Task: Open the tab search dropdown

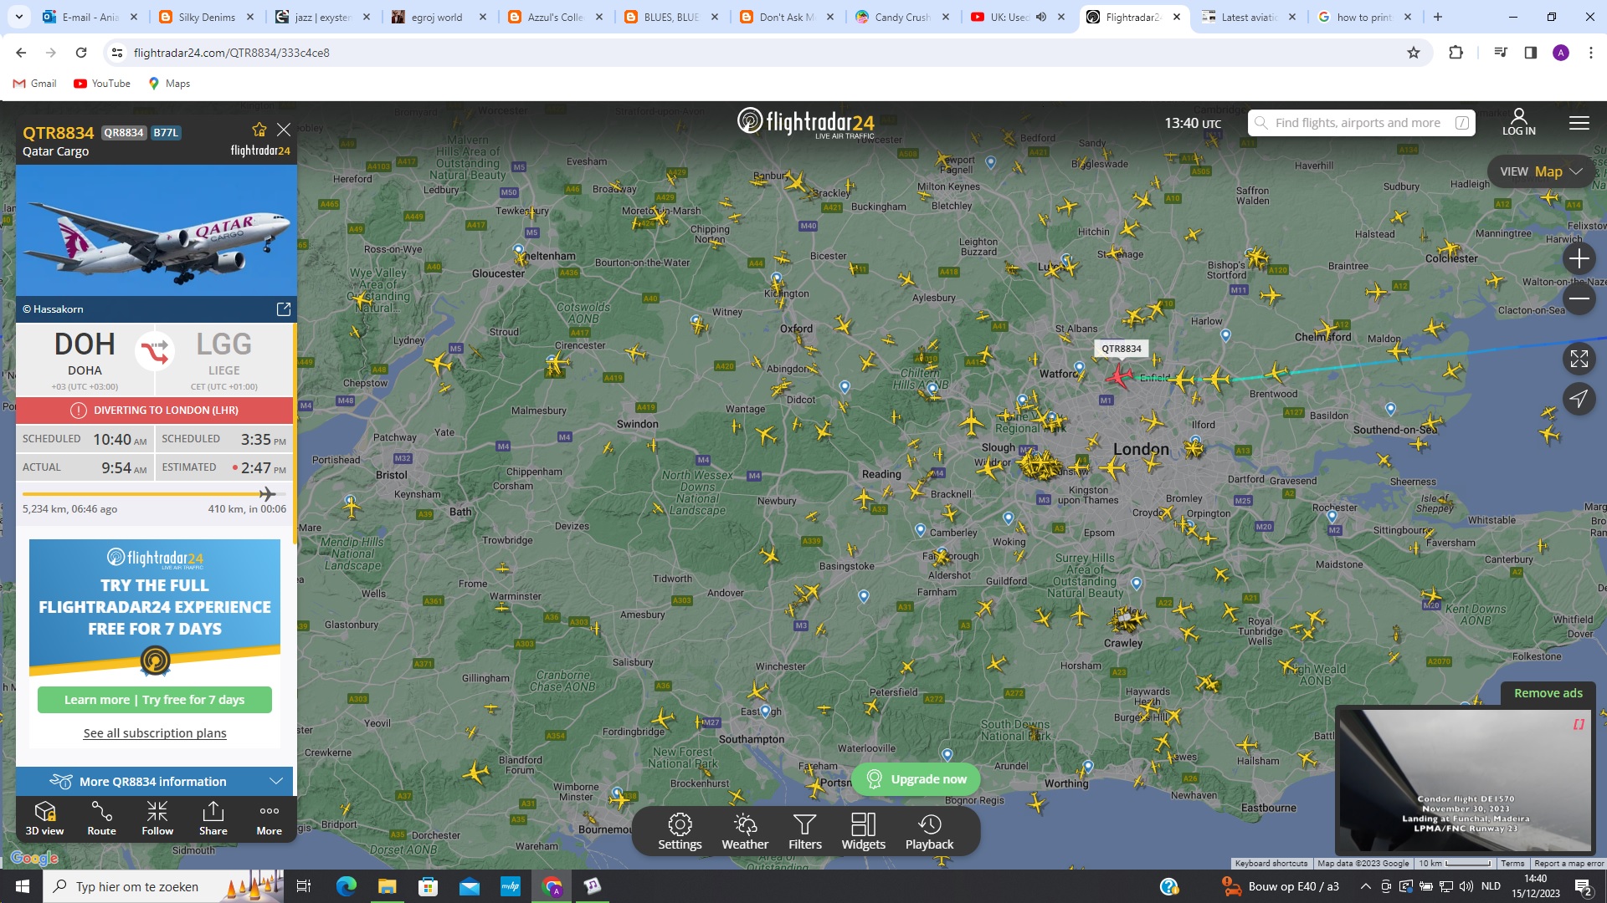Action: (18, 17)
